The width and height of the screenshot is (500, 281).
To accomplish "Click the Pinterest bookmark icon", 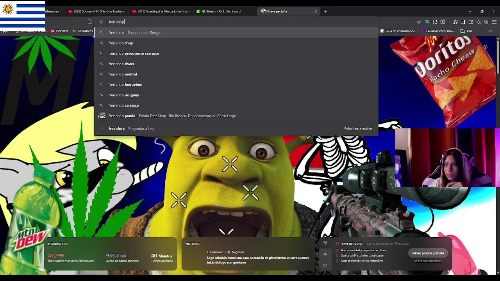I will 52,31.
